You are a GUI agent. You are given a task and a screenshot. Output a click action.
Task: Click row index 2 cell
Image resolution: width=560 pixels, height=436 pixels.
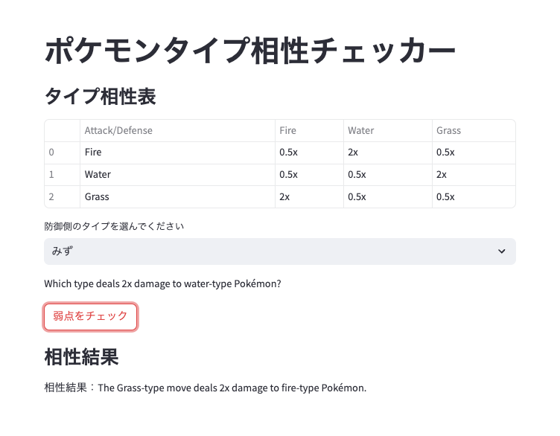pyautogui.click(x=62, y=196)
